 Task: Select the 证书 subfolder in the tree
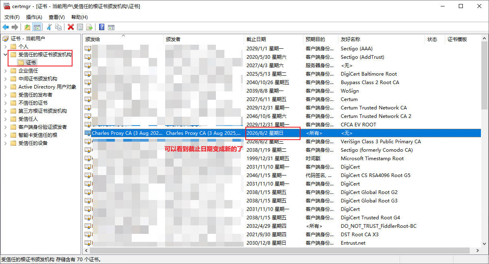pos(31,63)
